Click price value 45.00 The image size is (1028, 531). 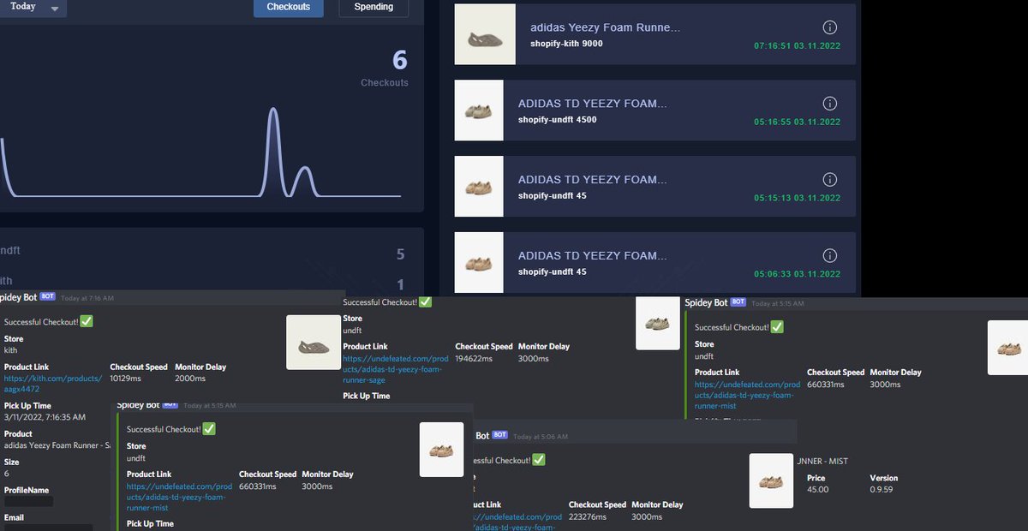(818, 490)
